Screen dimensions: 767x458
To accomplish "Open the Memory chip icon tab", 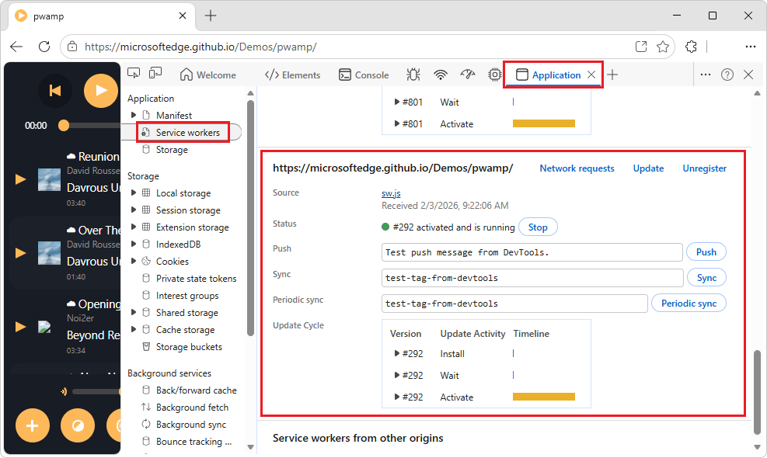I will coord(494,75).
